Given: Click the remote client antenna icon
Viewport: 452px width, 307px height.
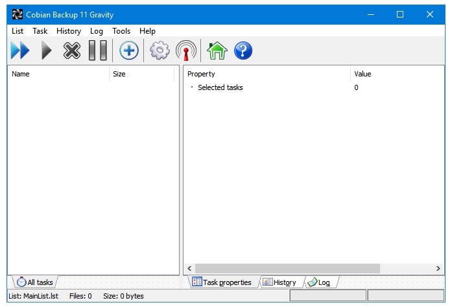Looking at the screenshot, I should tap(186, 51).
